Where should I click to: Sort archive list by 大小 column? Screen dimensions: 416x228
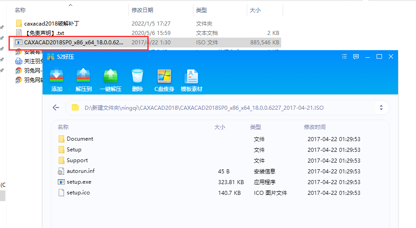220,127
